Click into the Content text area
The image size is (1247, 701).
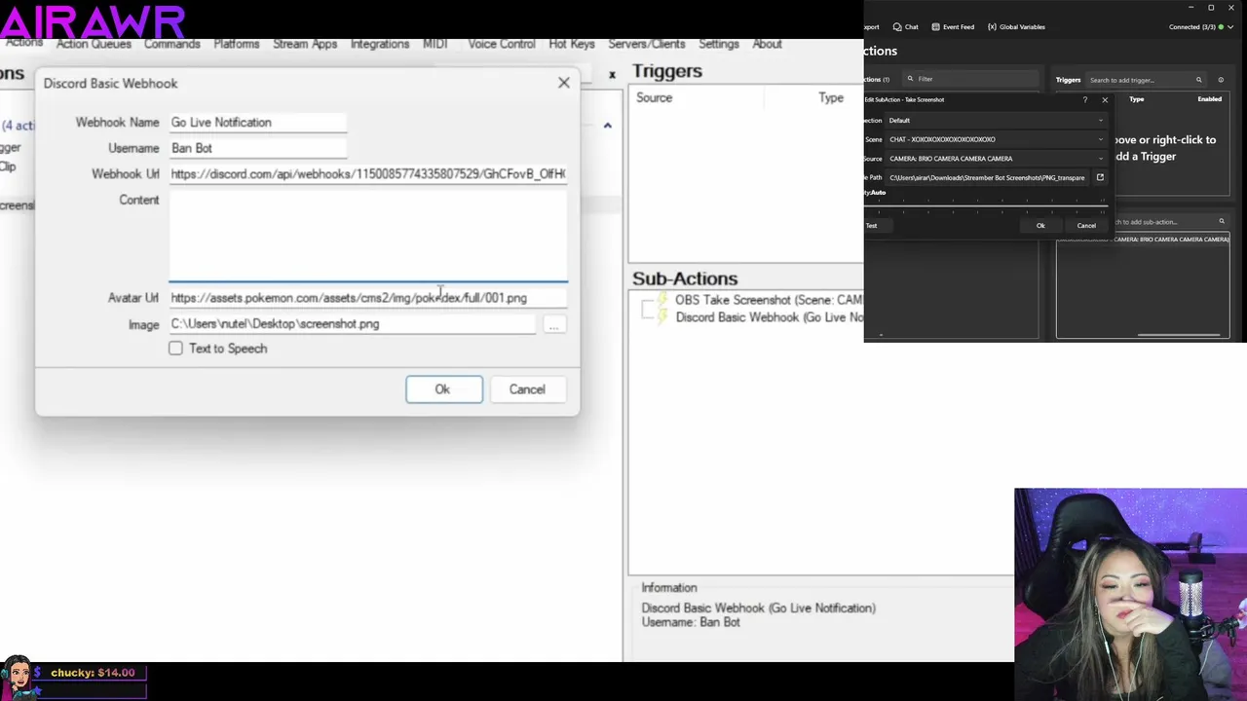pos(368,235)
